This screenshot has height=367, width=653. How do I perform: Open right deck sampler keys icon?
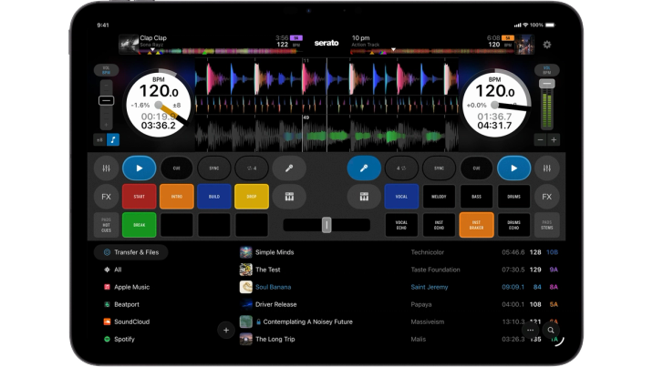click(364, 196)
